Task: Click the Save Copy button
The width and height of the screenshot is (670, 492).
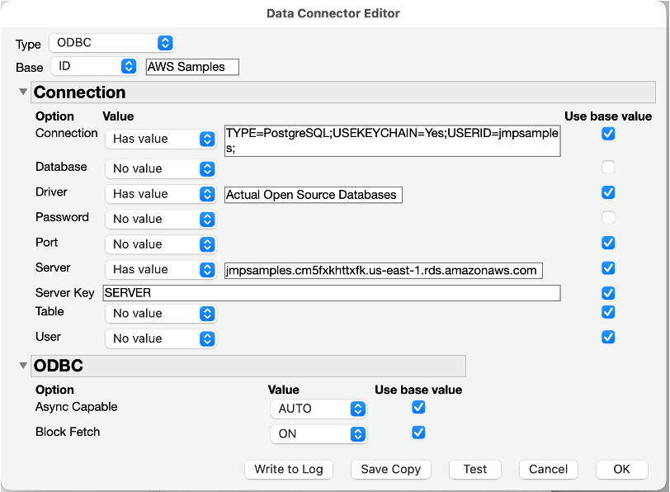Action: (391, 469)
